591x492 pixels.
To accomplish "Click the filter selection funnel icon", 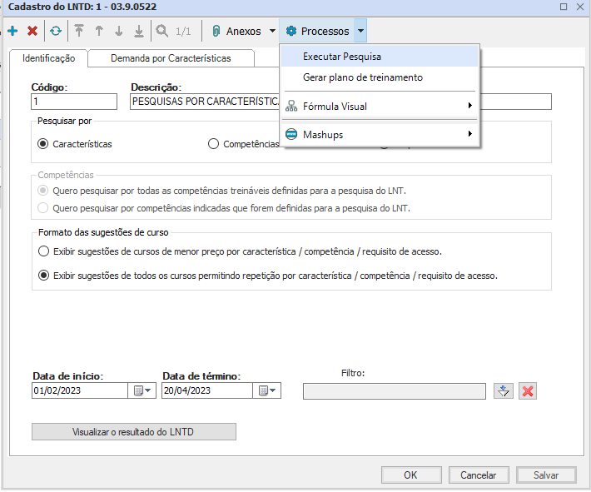I will click(503, 391).
